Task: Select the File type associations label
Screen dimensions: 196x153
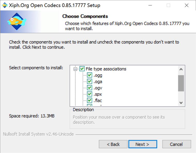Action: [x=106, y=69]
